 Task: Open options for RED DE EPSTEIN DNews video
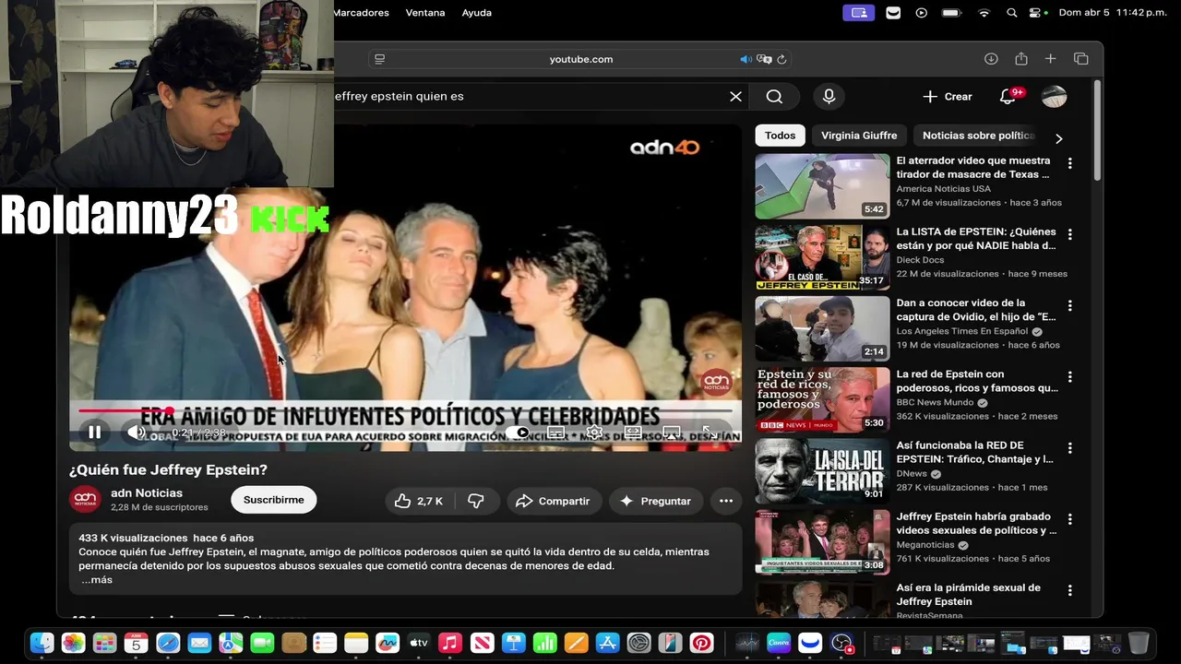coord(1069,447)
